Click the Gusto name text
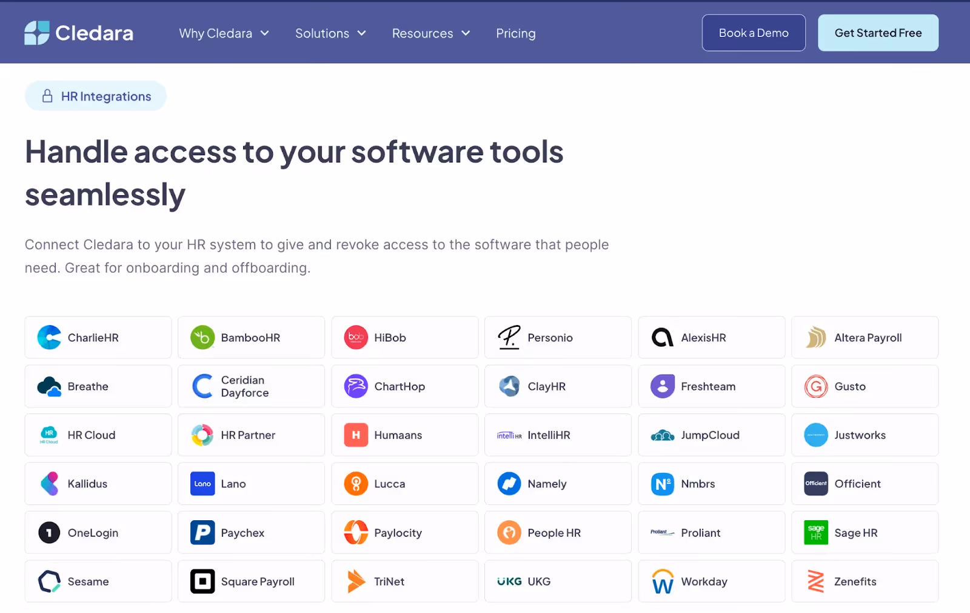This screenshot has height=613, width=970. point(850,386)
